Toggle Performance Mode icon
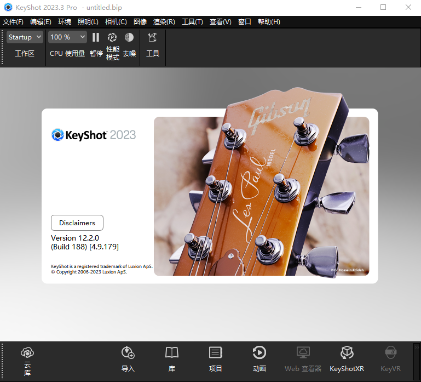This screenshot has width=421, height=382. pos(112,37)
